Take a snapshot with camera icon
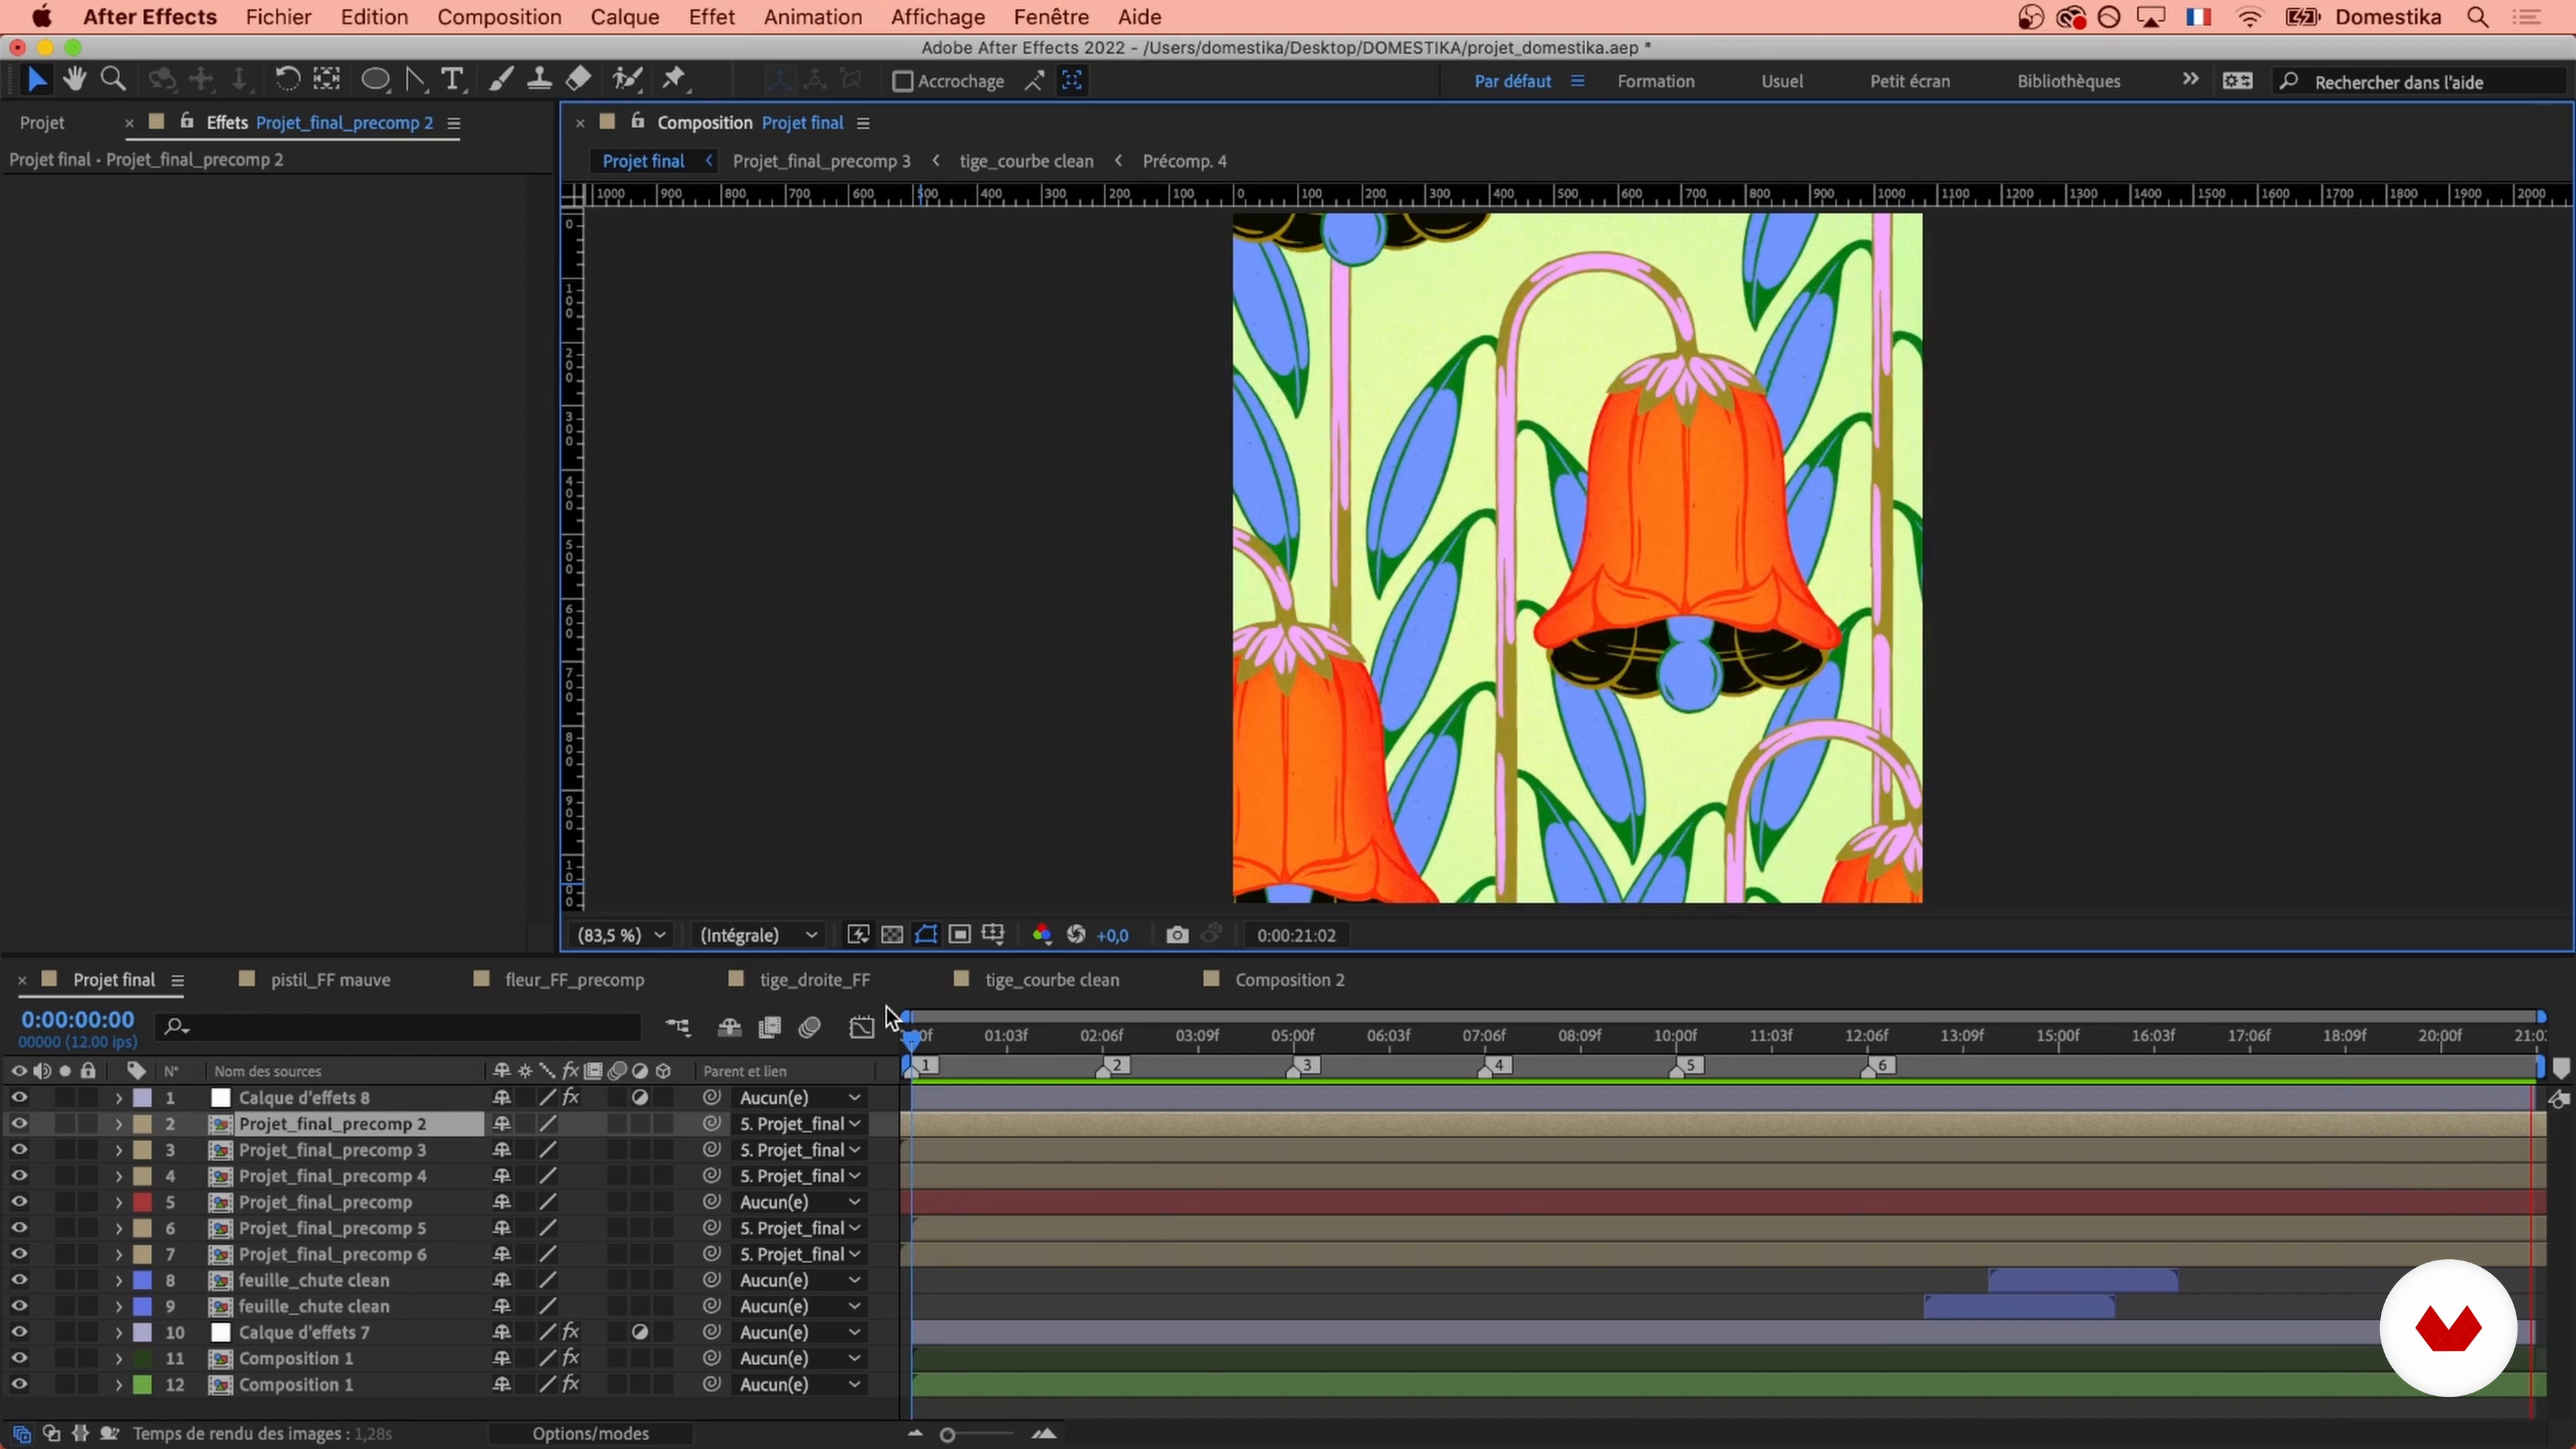 pos(1177,935)
